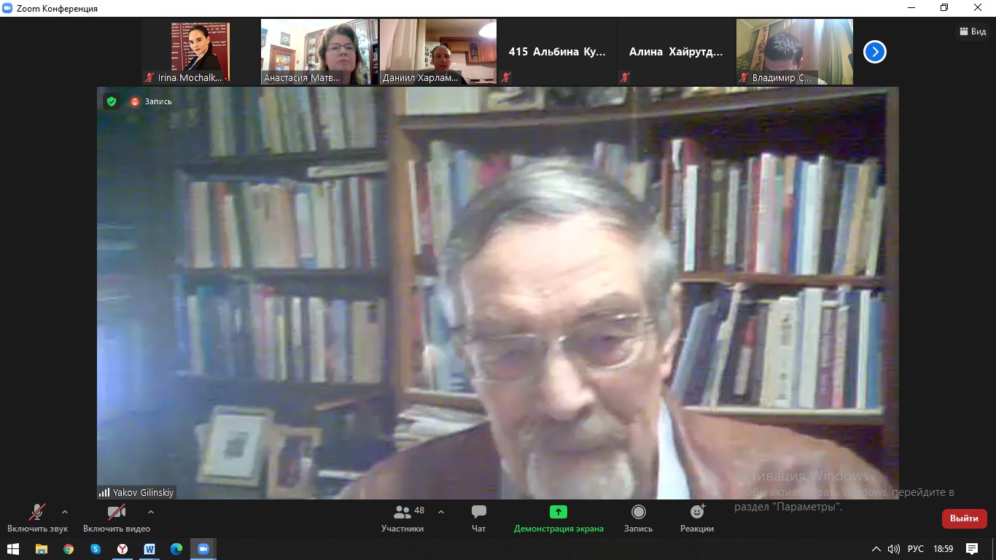Open Yandex Browser from taskbar

click(122, 549)
